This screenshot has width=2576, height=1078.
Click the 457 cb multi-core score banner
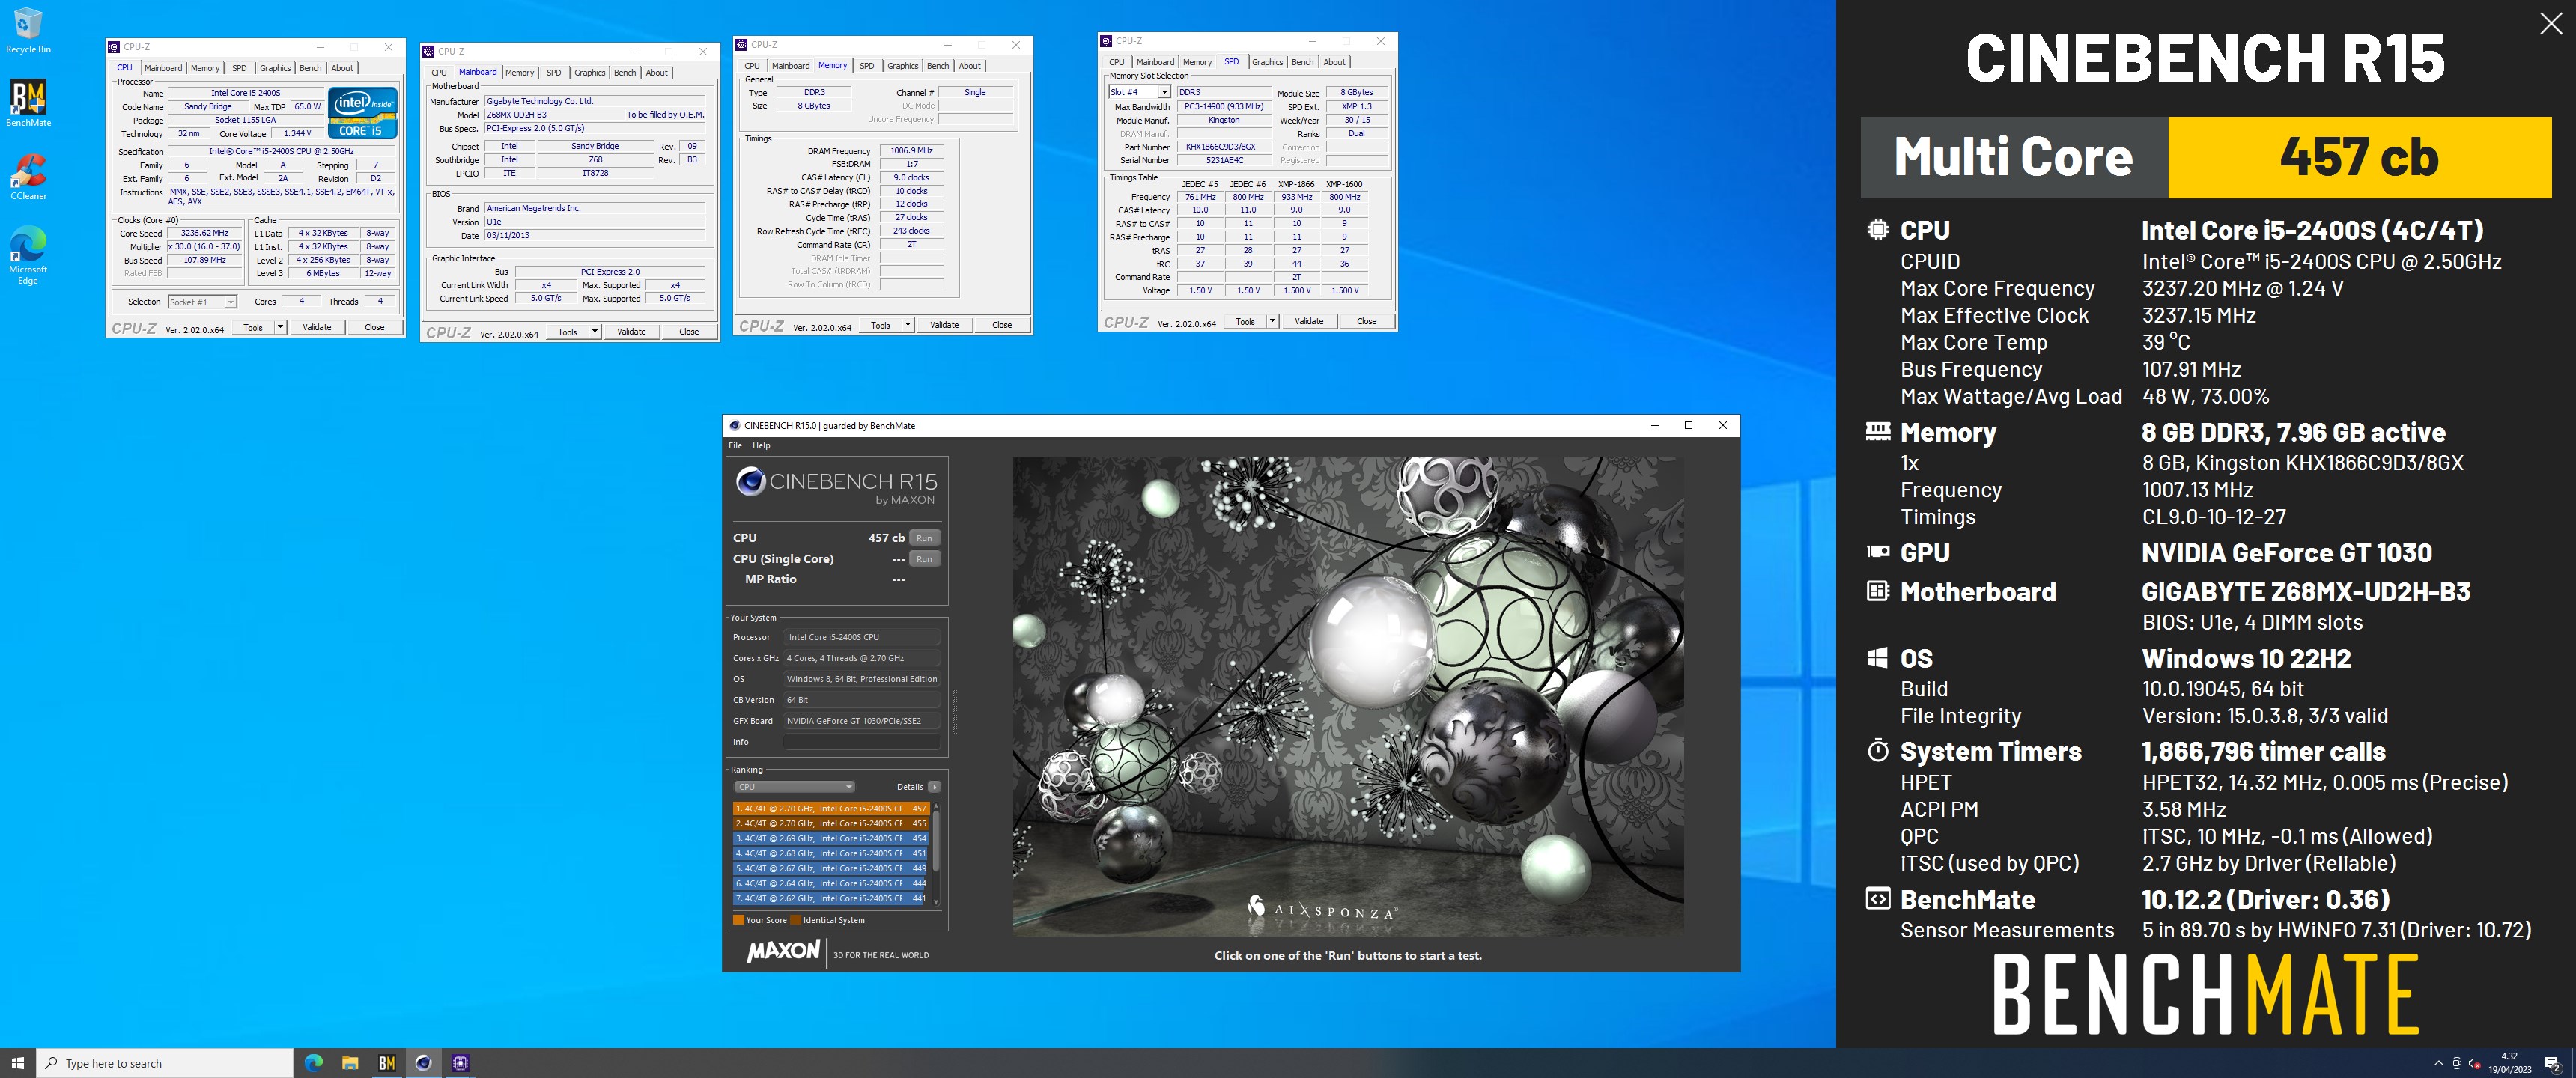coord(2360,157)
